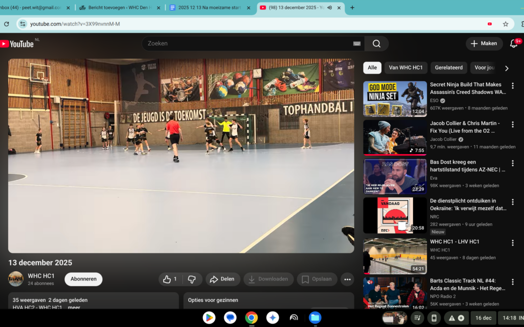Save video with the Opslaan button
The image size is (524, 327).
click(x=317, y=279)
